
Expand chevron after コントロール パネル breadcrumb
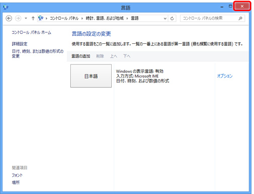coord(82,18)
